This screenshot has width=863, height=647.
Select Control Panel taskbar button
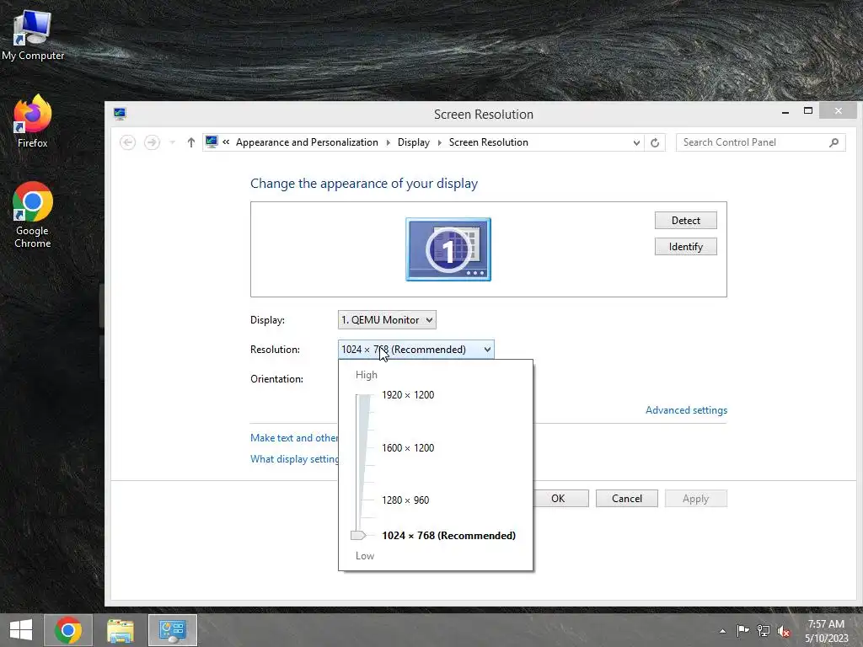click(173, 630)
